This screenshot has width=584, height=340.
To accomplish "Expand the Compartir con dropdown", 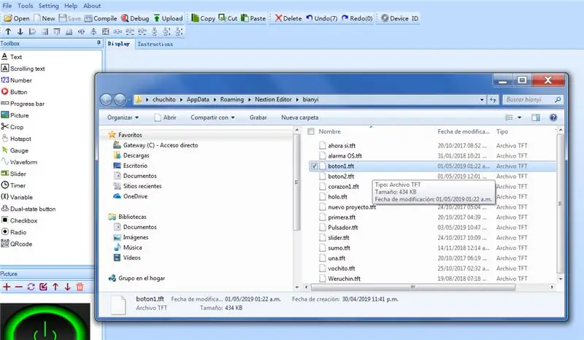I will pos(212,117).
